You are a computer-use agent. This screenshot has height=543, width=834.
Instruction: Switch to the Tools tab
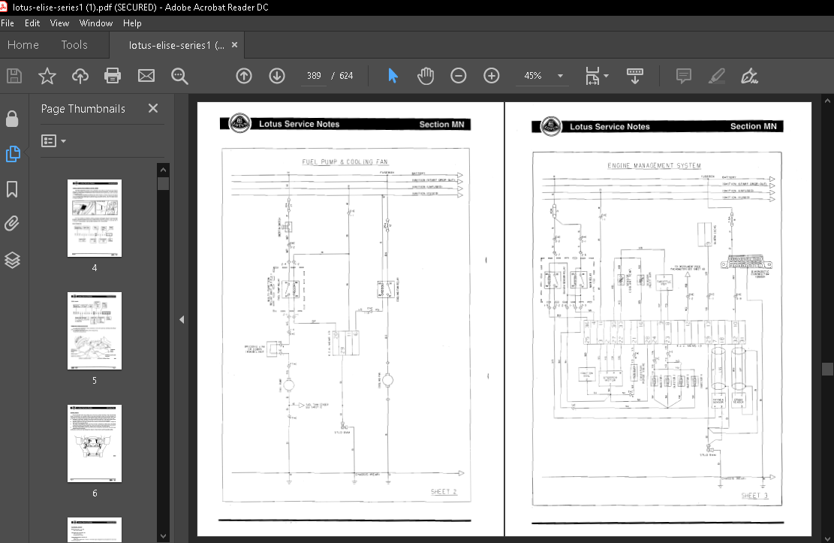pos(74,45)
